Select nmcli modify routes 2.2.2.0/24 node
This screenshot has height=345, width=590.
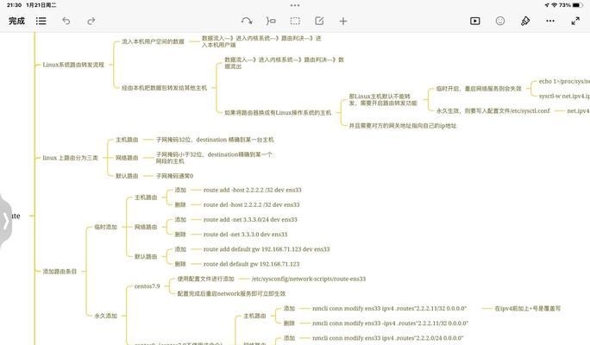[388, 338]
